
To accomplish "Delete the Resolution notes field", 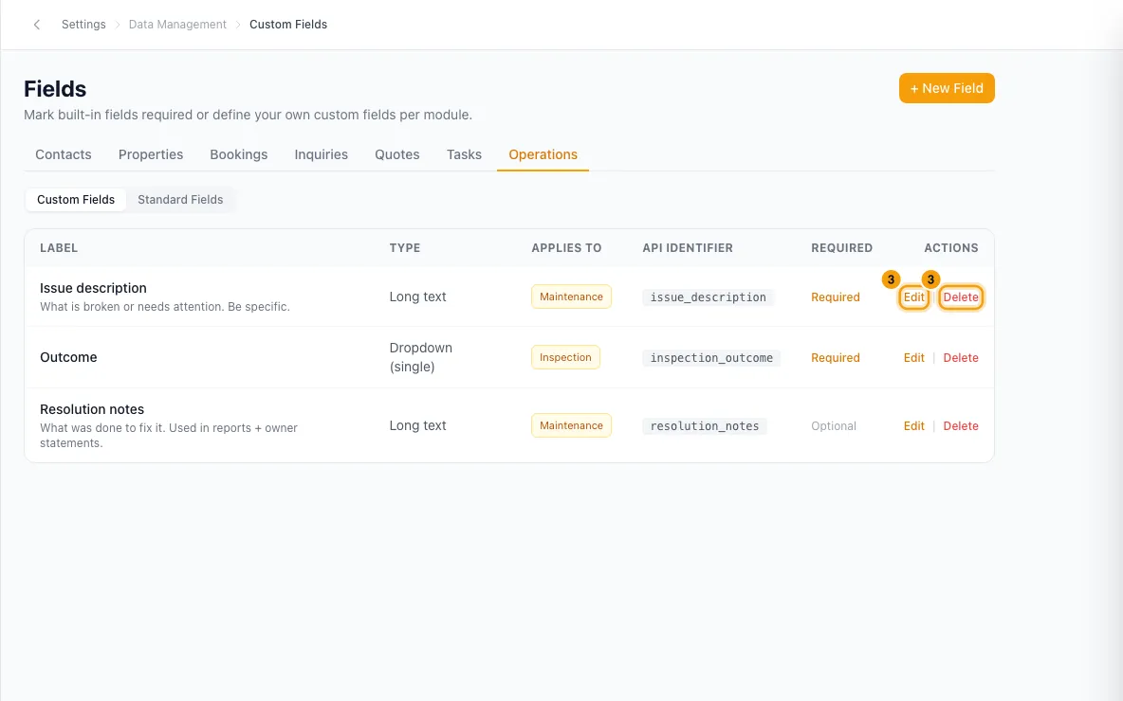I will 961,425.
